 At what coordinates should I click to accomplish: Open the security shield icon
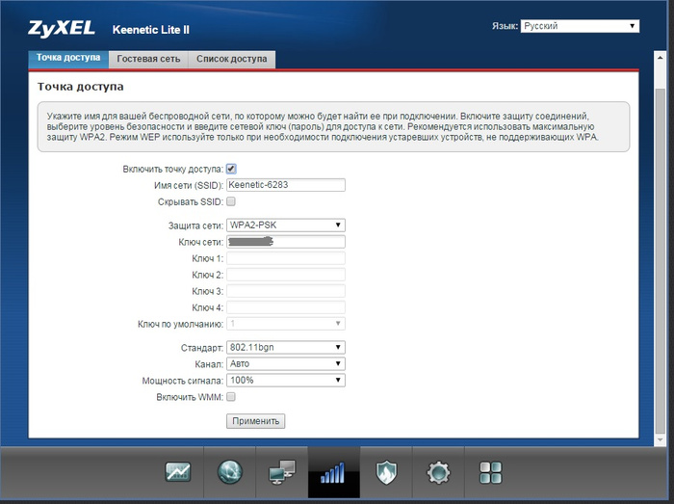point(386,472)
